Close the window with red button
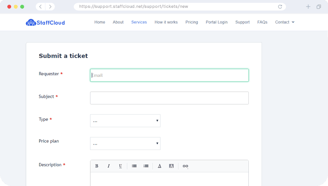The width and height of the screenshot is (328, 186). point(9,7)
